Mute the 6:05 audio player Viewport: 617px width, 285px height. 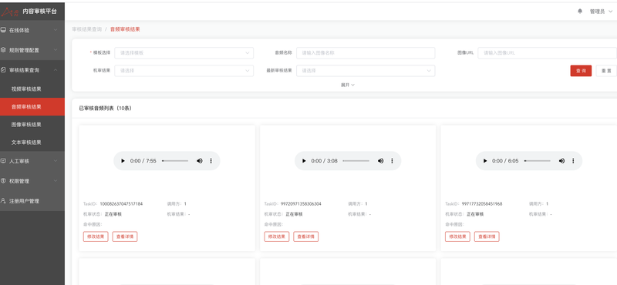pos(562,161)
